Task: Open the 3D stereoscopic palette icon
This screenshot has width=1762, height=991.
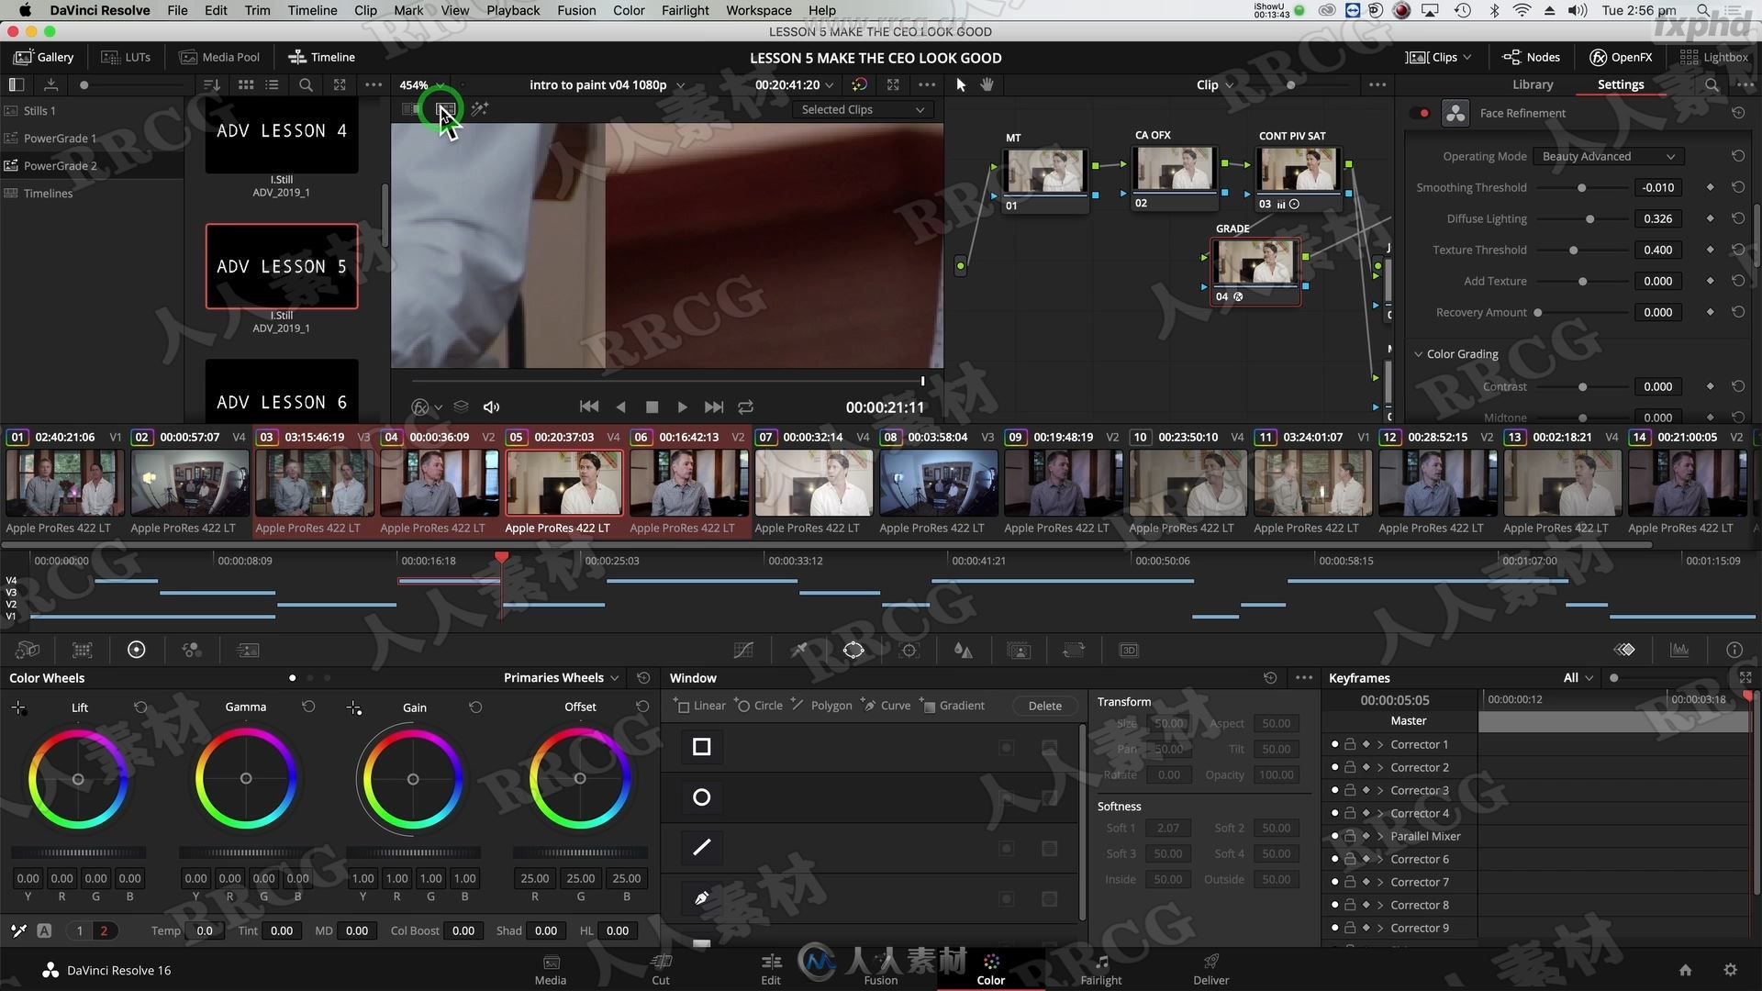Action: point(1129,650)
